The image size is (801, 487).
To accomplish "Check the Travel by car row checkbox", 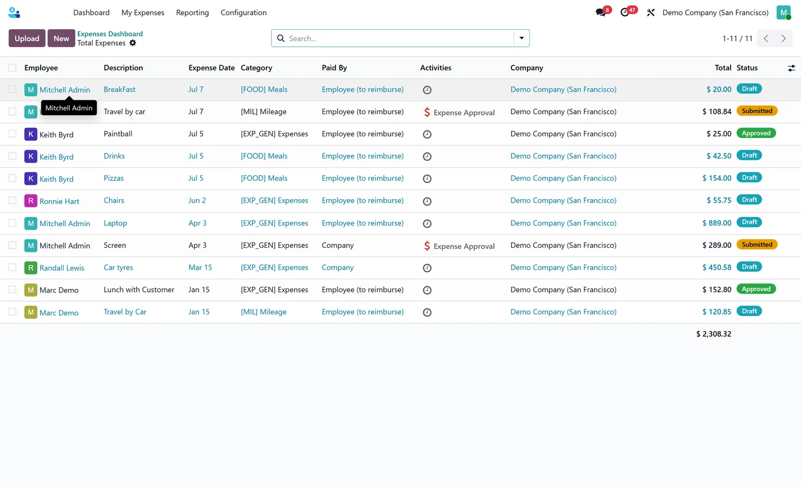I will click(x=12, y=112).
